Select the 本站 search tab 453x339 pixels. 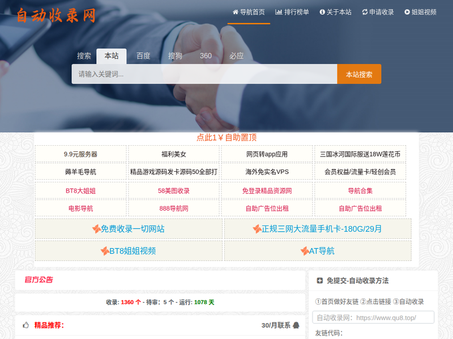(x=112, y=56)
